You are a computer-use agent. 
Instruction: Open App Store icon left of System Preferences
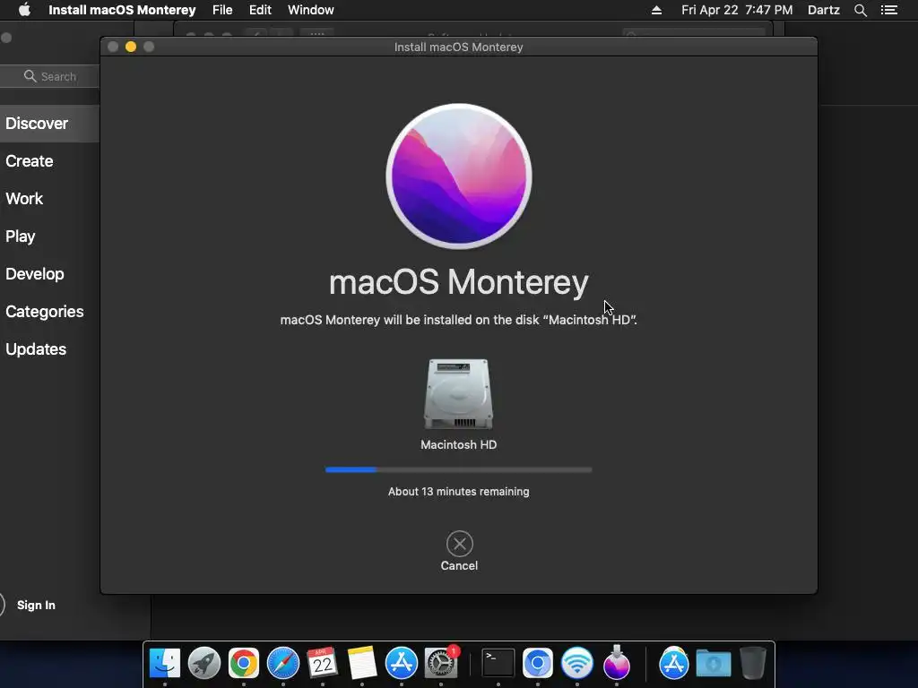(x=401, y=663)
